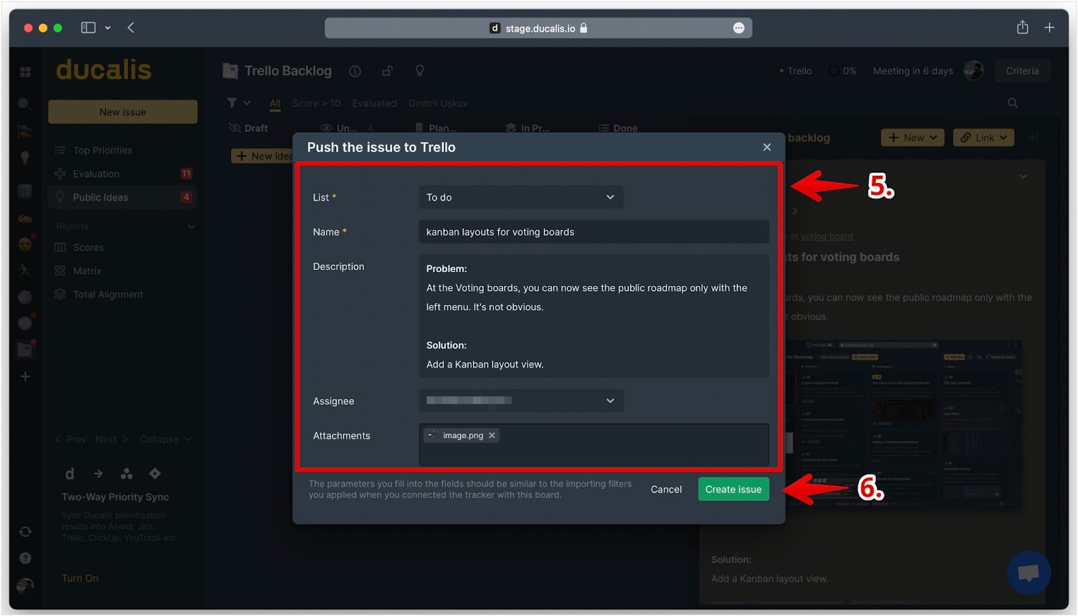Click the ducalis d icon above Priority Sync

[x=69, y=474]
